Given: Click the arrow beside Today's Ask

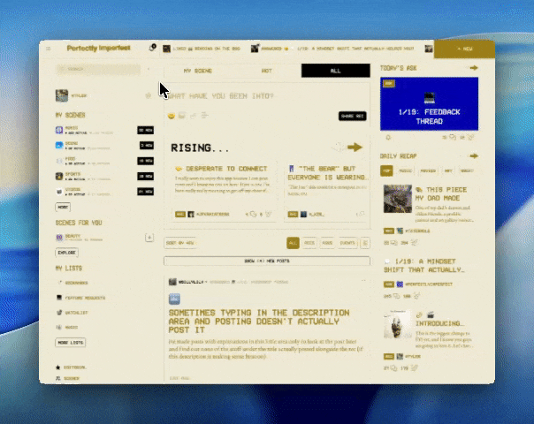Looking at the screenshot, I should click(474, 68).
